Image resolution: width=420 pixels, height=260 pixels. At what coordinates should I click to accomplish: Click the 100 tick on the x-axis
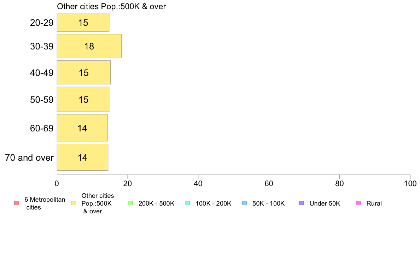[x=410, y=183]
